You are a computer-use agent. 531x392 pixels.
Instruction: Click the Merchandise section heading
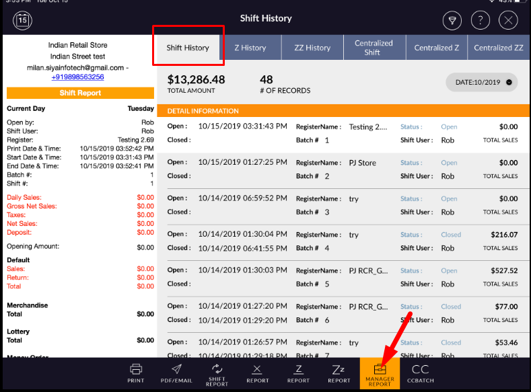[x=28, y=305]
